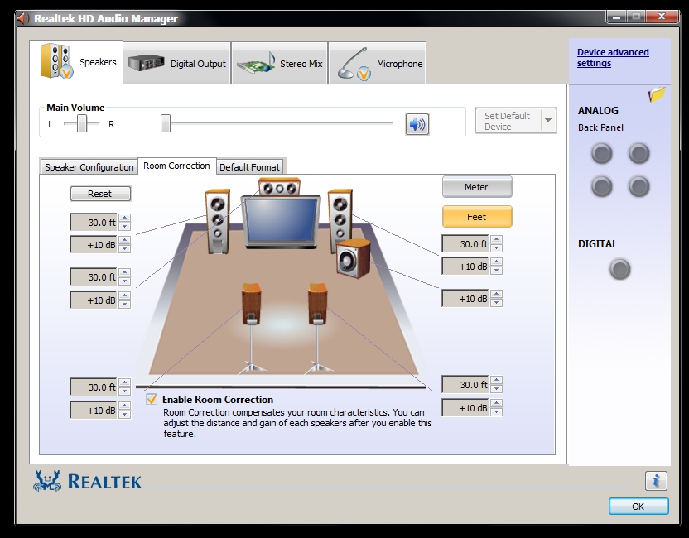The height and width of the screenshot is (538, 689).
Task: Click the digital output jack
Action: pyautogui.click(x=619, y=269)
